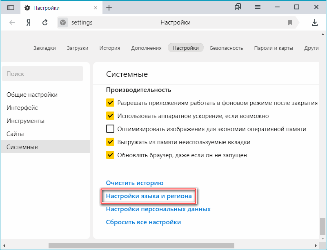Open the Protect status icon in address bar
This screenshot has width=327, height=250.
(62, 22)
